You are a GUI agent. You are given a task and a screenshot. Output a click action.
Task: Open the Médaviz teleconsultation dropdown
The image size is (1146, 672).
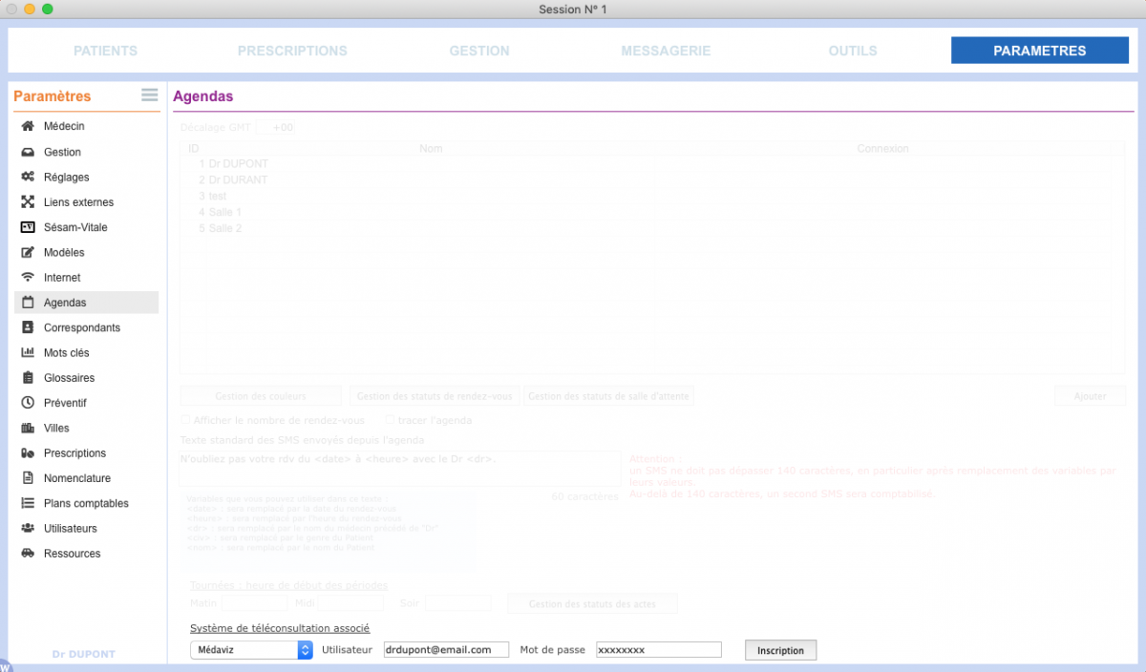(252, 650)
